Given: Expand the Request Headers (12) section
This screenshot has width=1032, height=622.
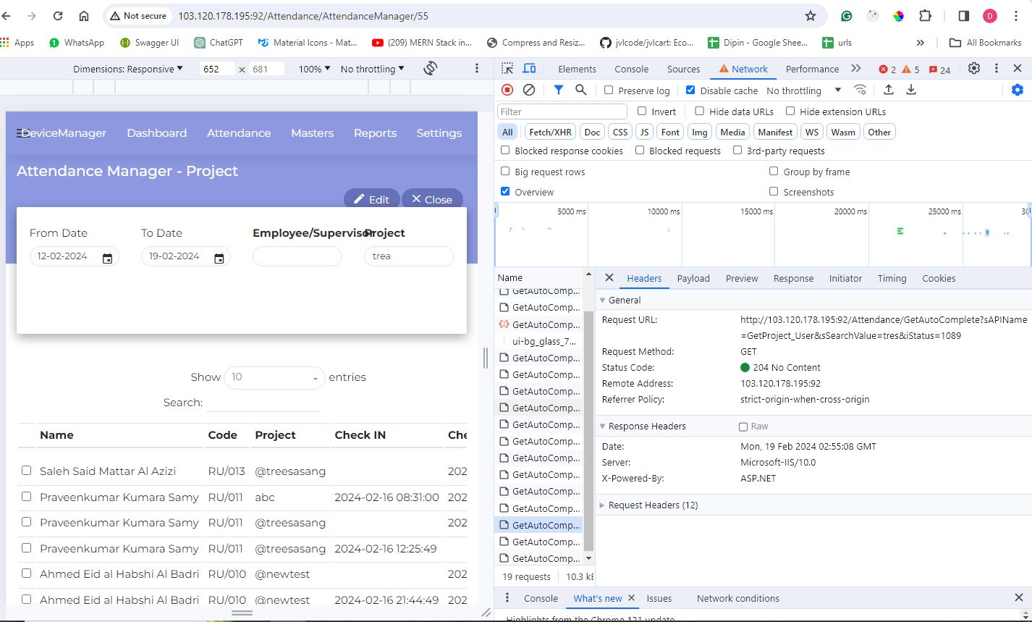Looking at the screenshot, I should (x=652, y=505).
